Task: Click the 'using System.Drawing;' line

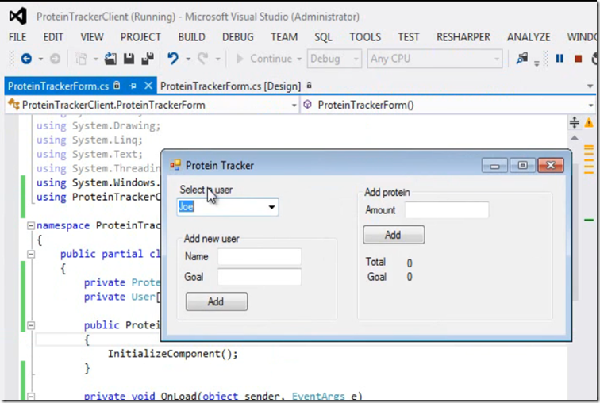Action: (x=98, y=126)
